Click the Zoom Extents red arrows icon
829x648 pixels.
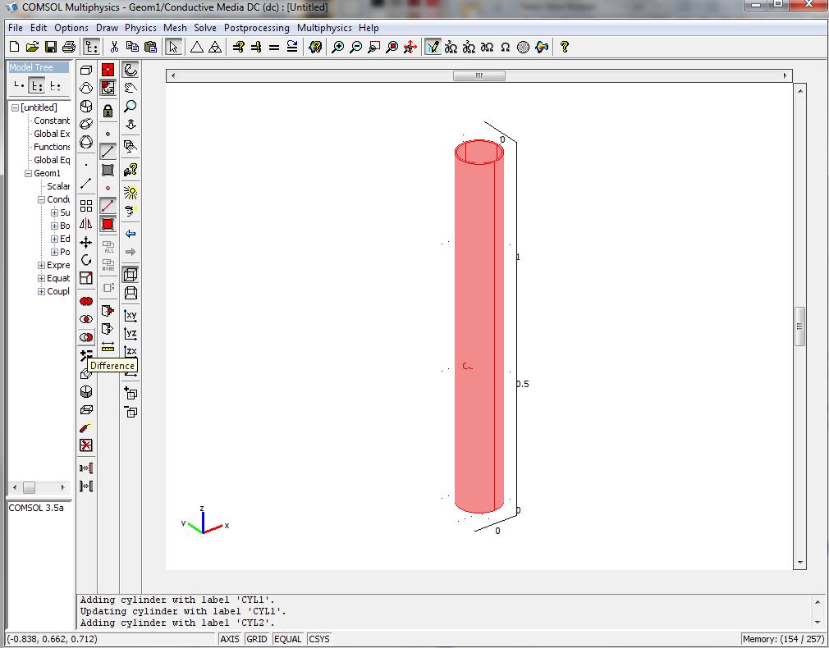(410, 47)
